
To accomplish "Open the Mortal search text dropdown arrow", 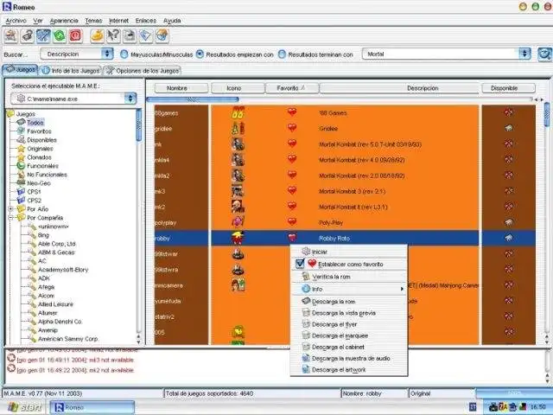I will pos(524,54).
